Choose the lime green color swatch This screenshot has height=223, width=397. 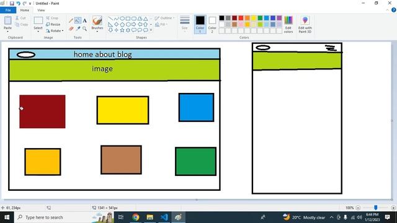pyautogui.click(x=260, y=24)
